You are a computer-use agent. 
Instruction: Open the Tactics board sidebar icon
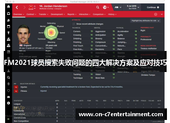tap(8, 27)
